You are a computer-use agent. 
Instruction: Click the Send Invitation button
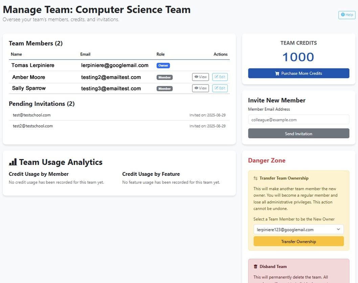(x=298, y=133)
